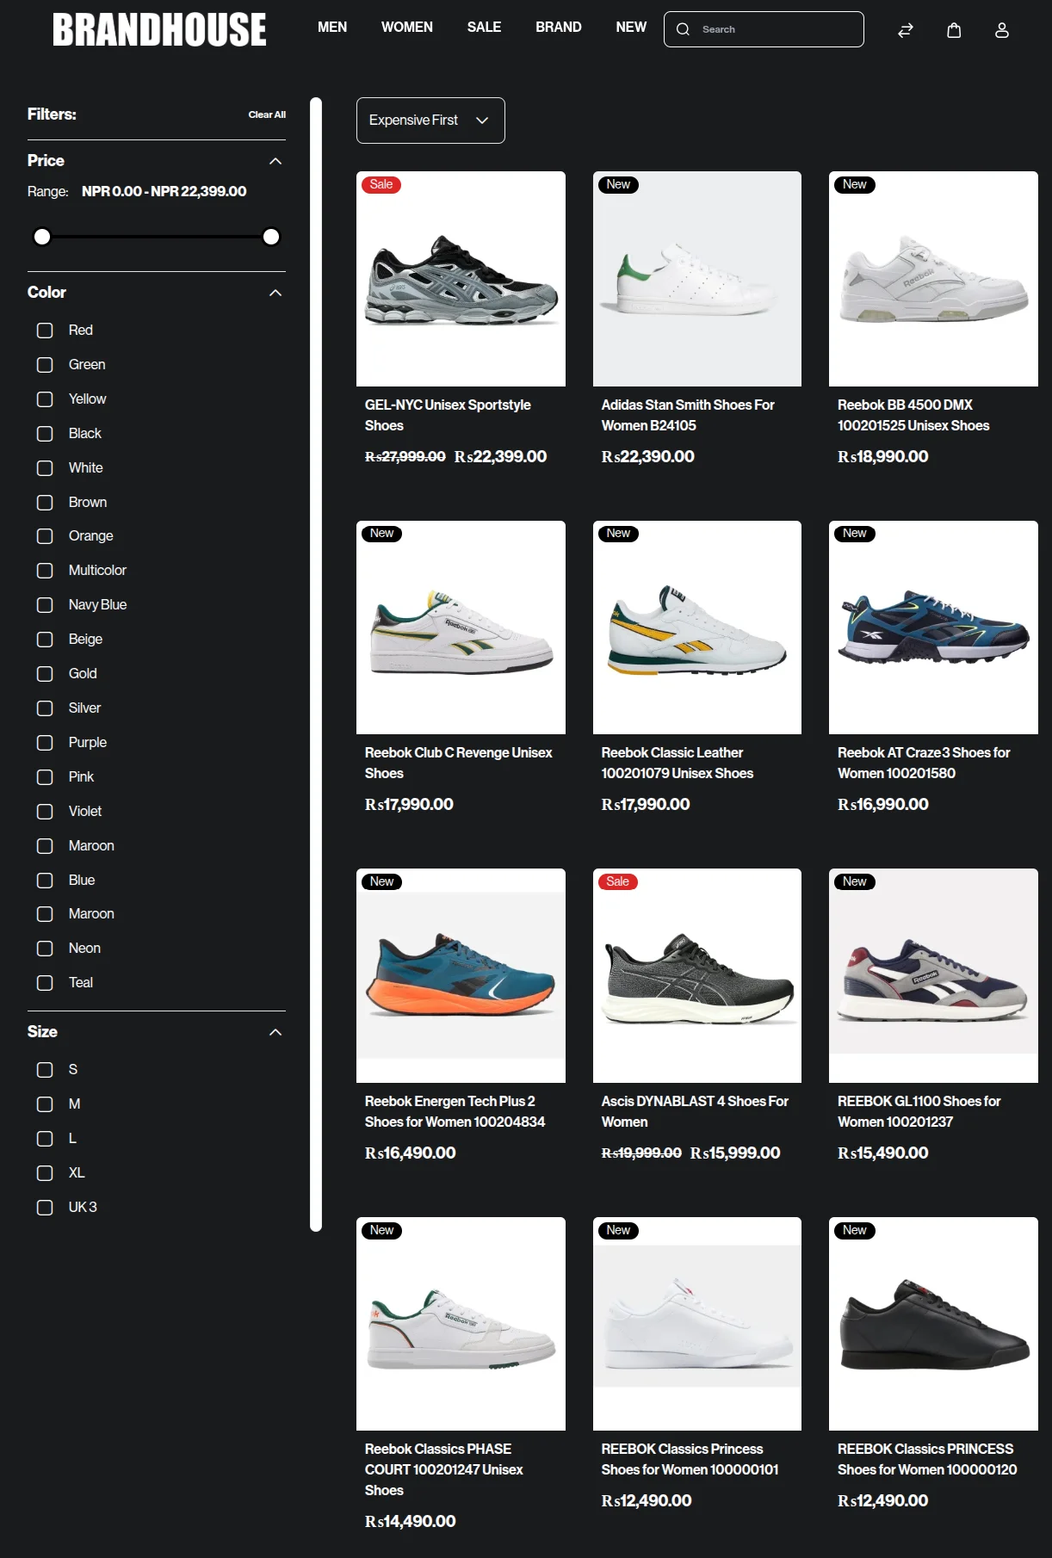Click the New badge on Reebok BB 4500
This screenshot has width=1052, height=1558.
[854, 184]
